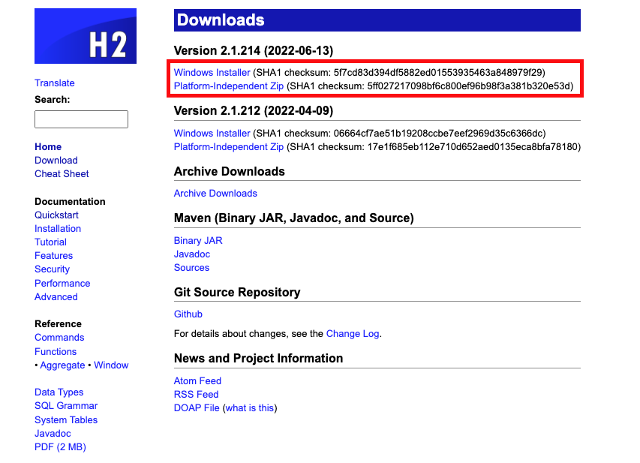Click the 'Search:' label
The height and width of the screenshot is (463, 640).
(x=53, y=99)
